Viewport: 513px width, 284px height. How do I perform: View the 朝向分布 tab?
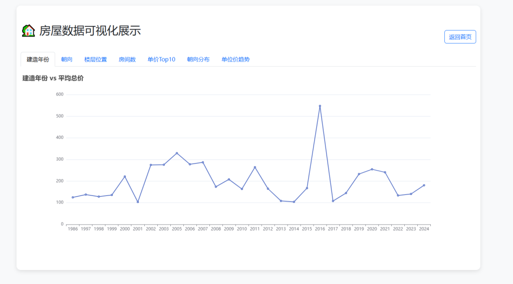click(x=198, y=59)
